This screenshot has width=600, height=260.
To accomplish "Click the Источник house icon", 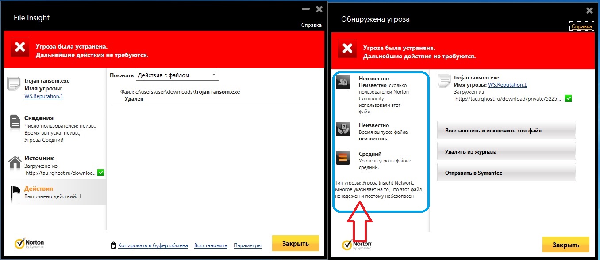I will click(15, 162).
